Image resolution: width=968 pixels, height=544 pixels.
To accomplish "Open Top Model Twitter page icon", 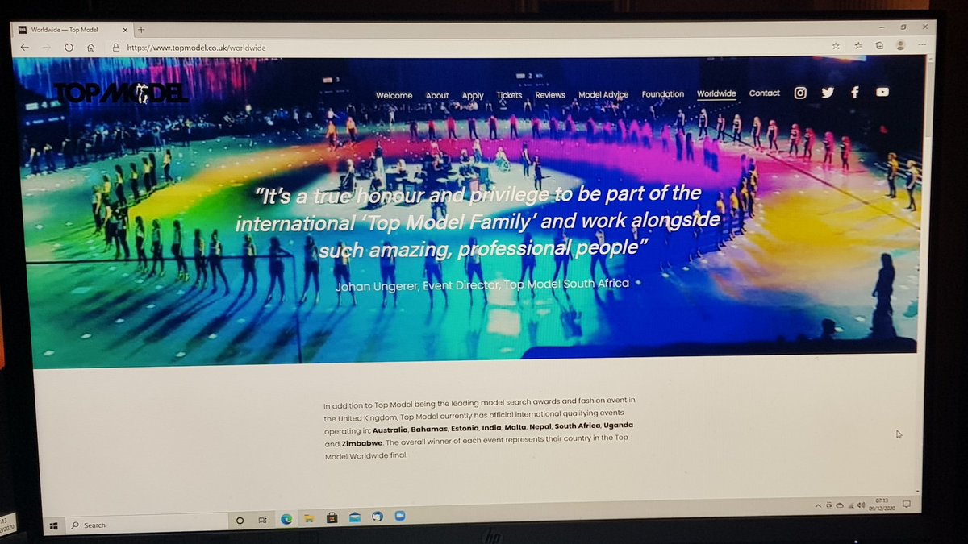I will pos(828,93).
